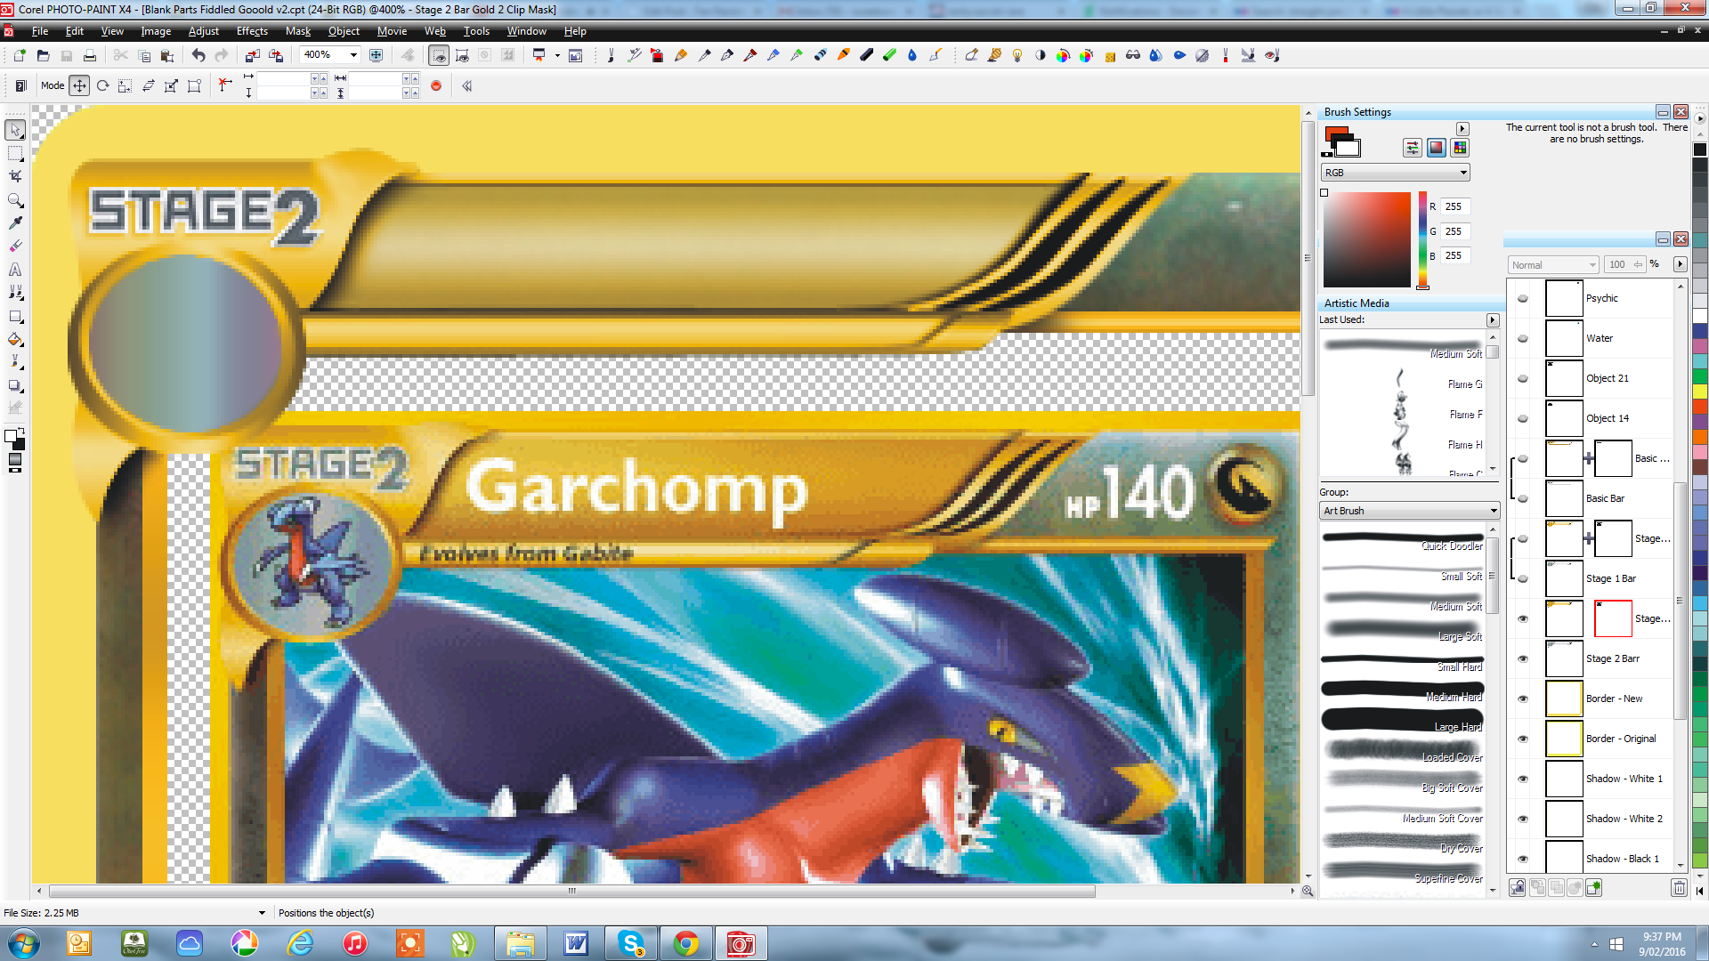Screen dimensions: 1709x961
Task: Select the Zoom magnifier tool
Action: (15, 199)
